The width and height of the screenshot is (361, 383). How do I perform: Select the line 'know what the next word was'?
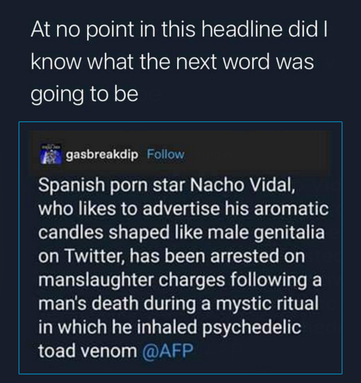coord(172,62)
